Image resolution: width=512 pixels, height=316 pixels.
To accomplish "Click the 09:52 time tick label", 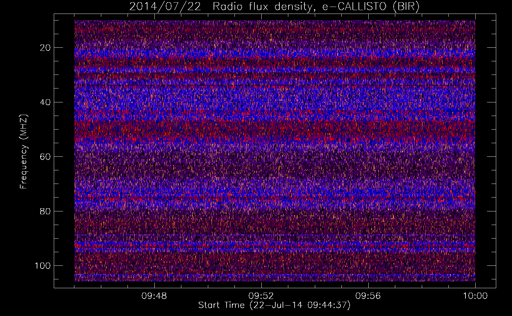I will tap(261, 296).
